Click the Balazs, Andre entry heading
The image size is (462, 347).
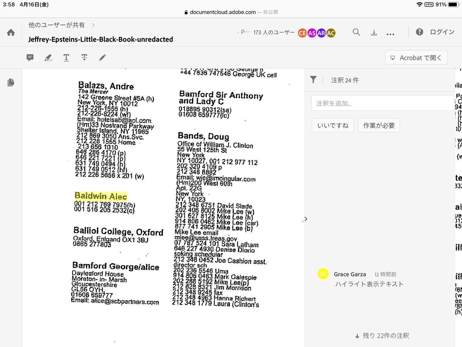(x=106, y=86)
